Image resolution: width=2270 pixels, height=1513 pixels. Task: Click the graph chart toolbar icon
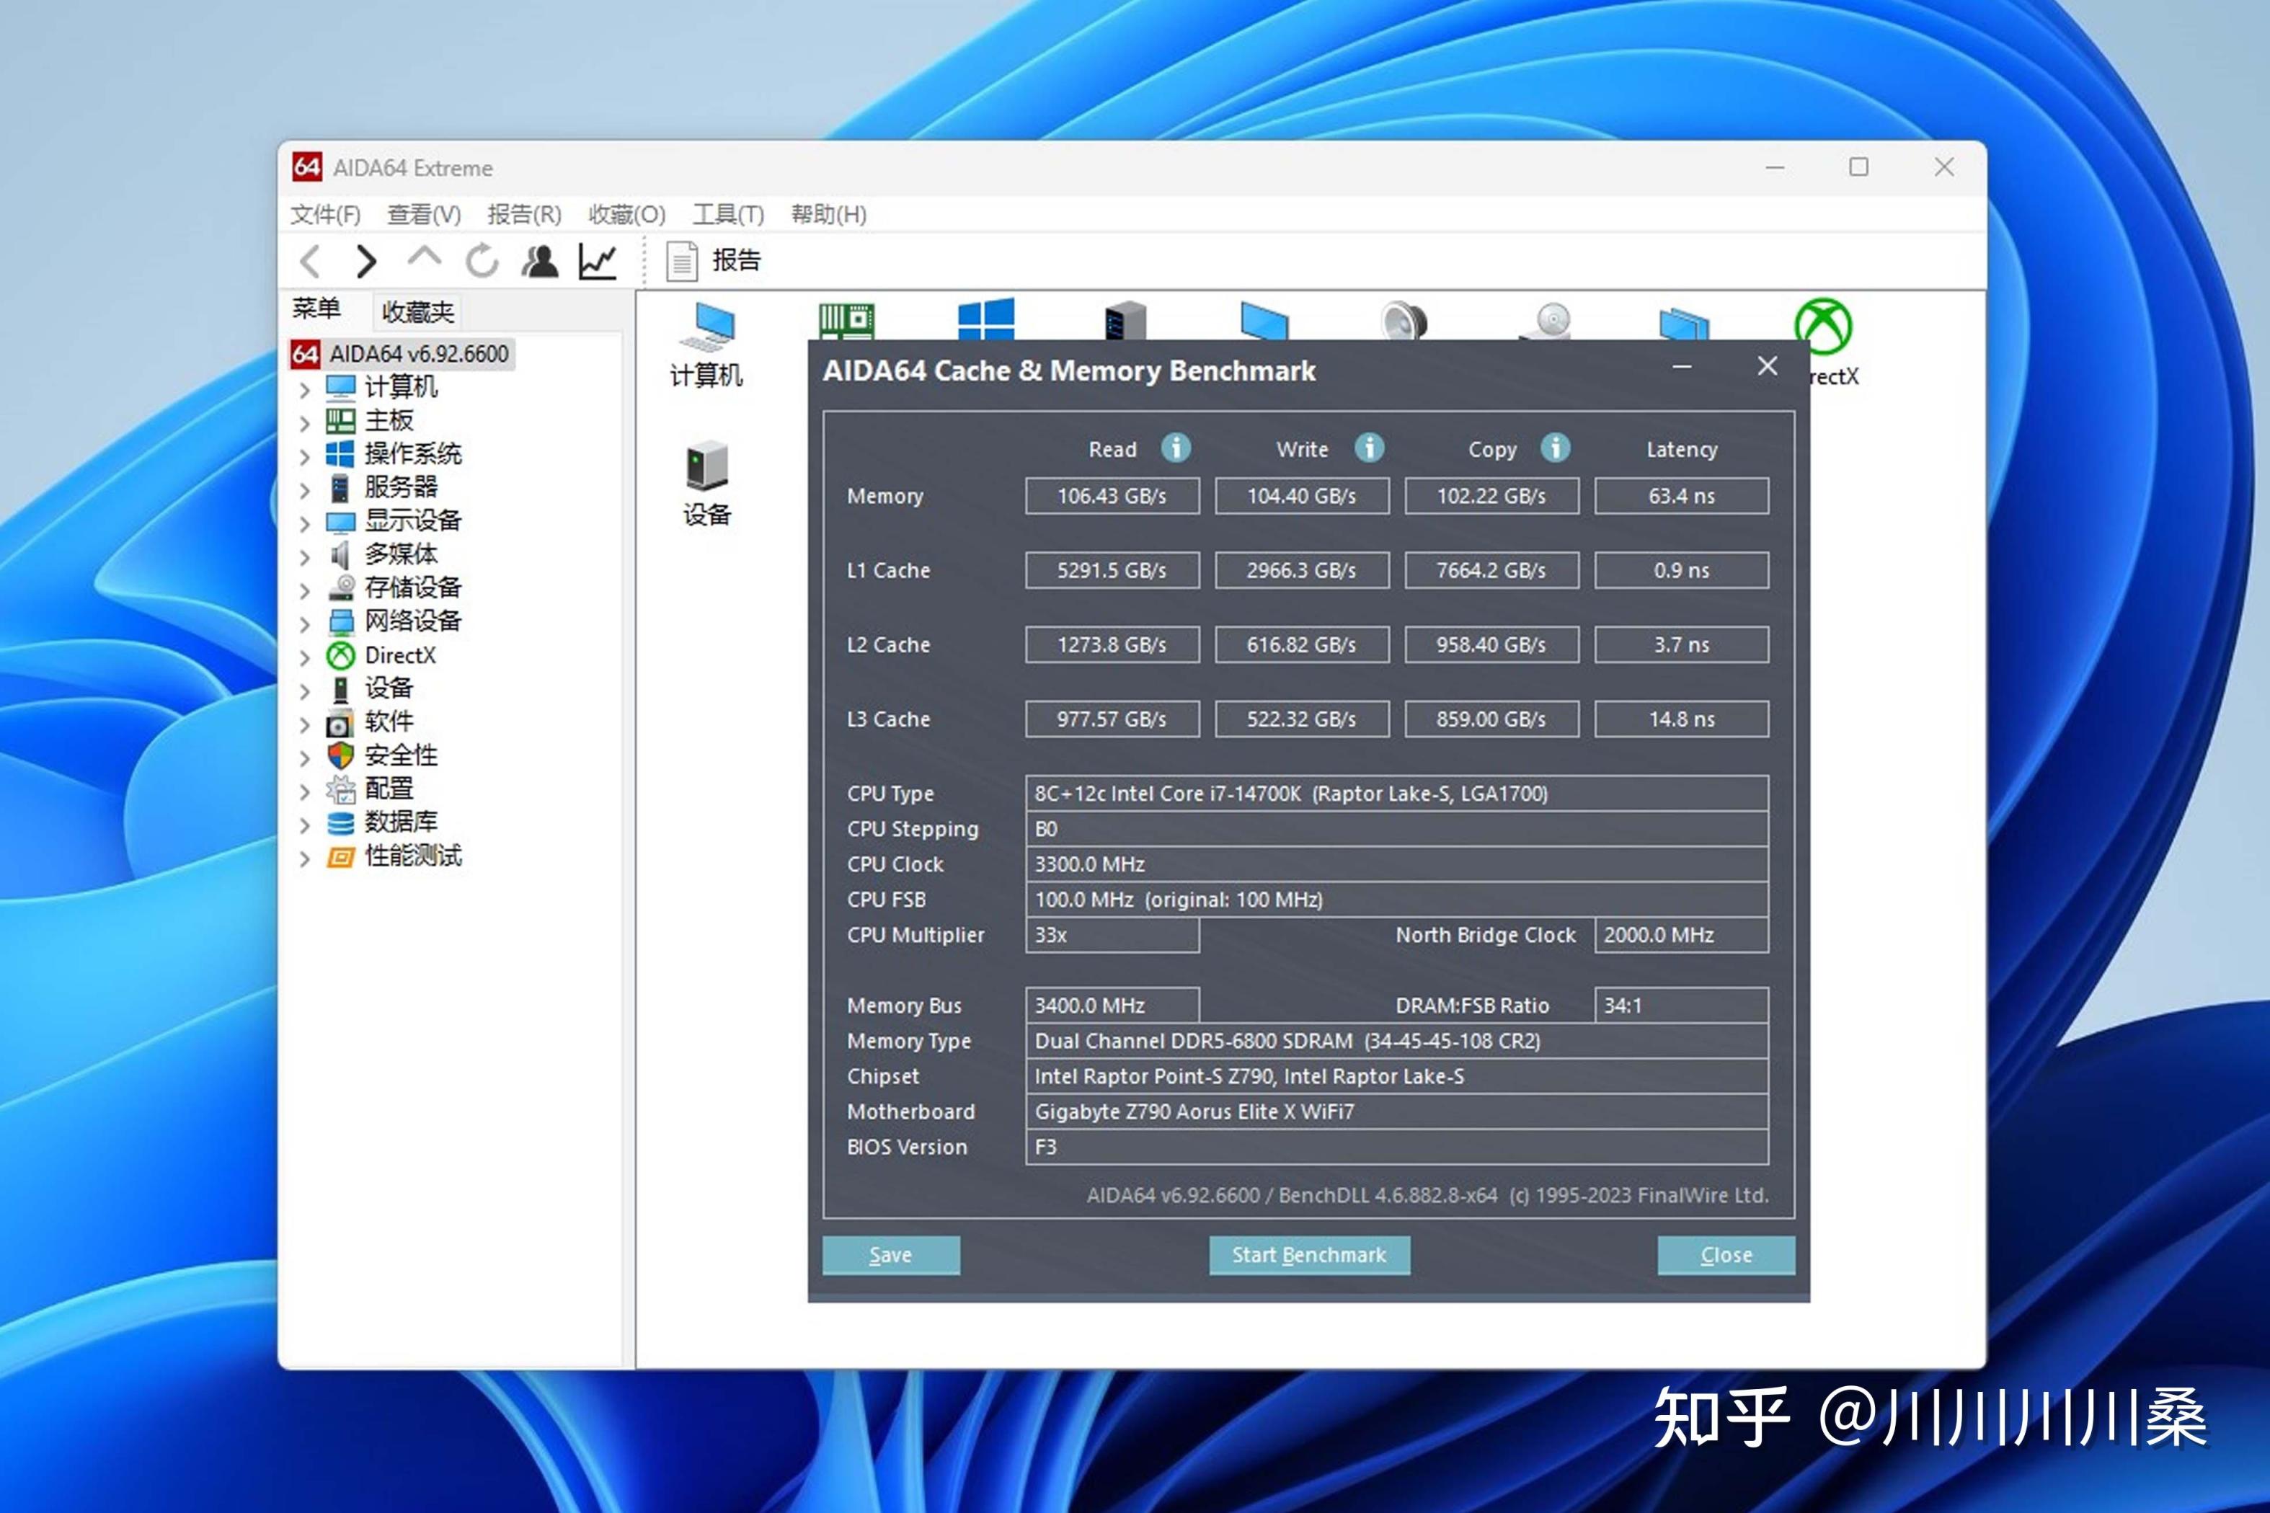(x=597, y=260)
